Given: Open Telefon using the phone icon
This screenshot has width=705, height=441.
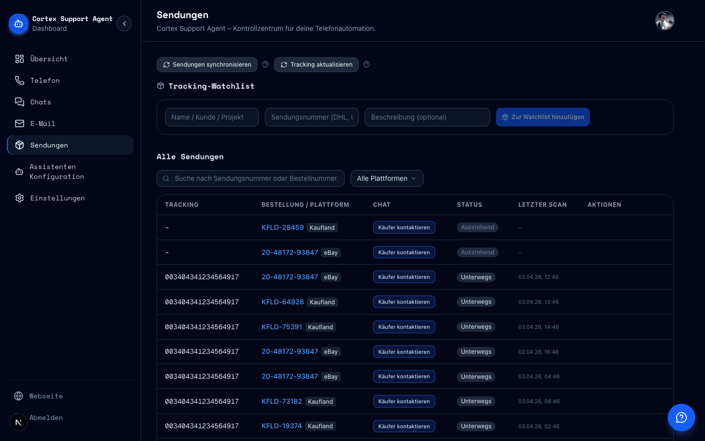Looking at the screenshot, I should pyautogui.click(x=20, y=80).
